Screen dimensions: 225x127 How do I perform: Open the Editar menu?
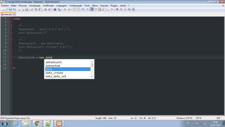pos(14,6)
